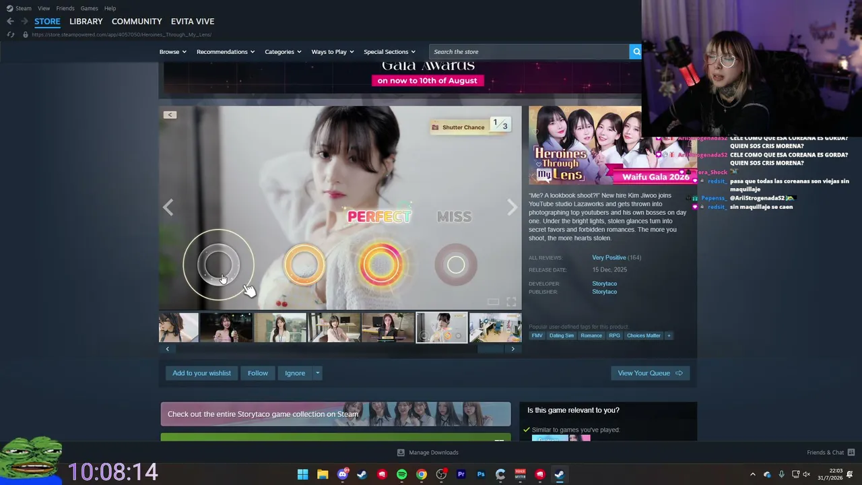Click the active Steam taskbar icon

point(559,474)
